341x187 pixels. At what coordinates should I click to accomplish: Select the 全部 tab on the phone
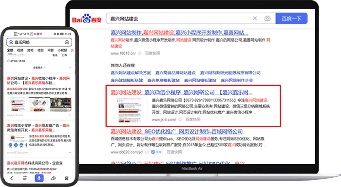click(10, 50)
